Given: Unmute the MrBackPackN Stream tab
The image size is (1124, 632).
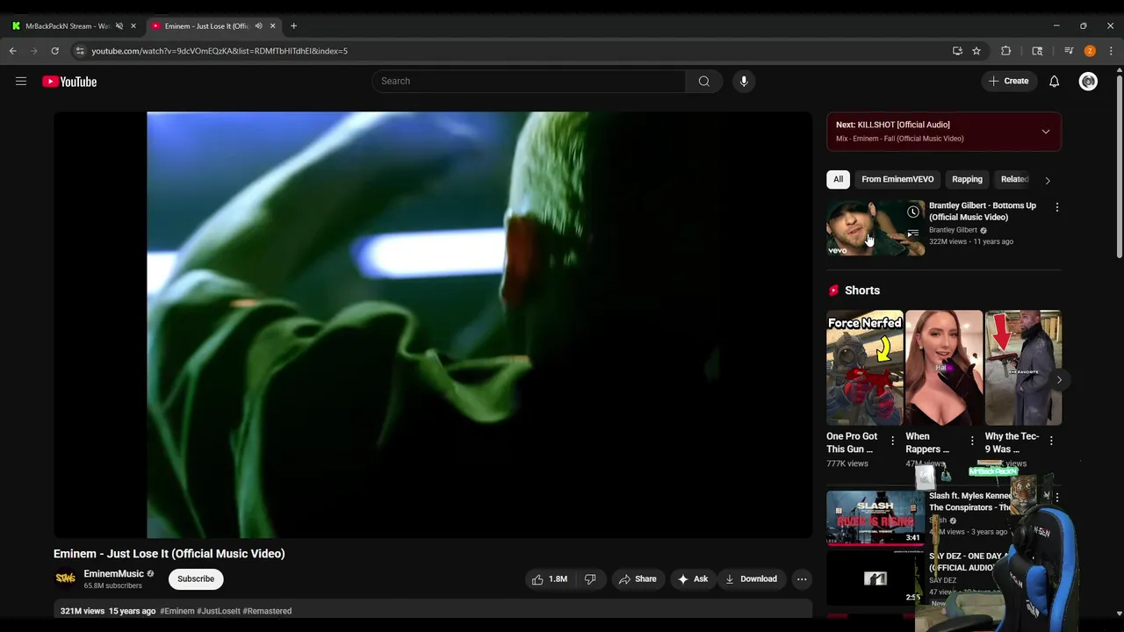Looking at the screenshot, I should click(x=119, y=25).
